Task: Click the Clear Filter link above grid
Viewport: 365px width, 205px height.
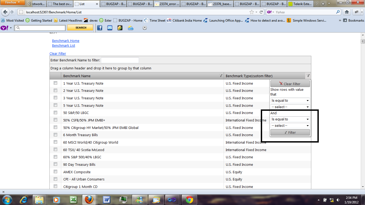Action: 58,54
